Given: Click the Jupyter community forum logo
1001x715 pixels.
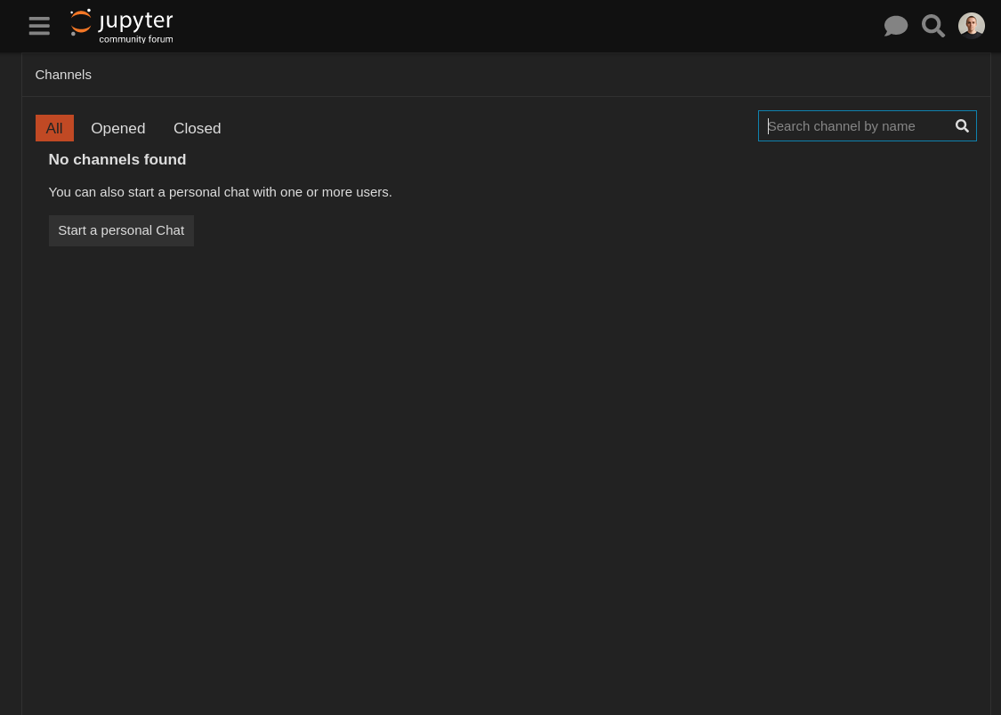Looking at the screenshot, I should pyautogui.click(x=121, y=26).
